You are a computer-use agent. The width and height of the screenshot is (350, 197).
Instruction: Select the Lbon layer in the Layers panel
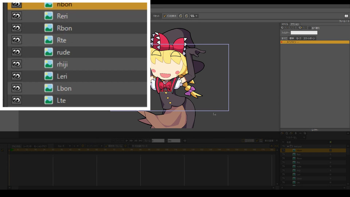click(313, 178)
